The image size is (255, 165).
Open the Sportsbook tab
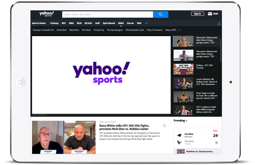click(109, 23)
